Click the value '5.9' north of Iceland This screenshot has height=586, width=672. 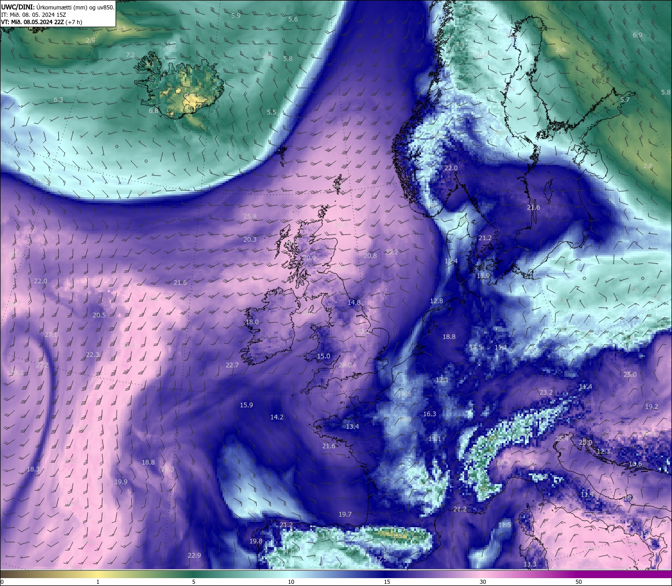pyautogui.click(x=236, y=16)
